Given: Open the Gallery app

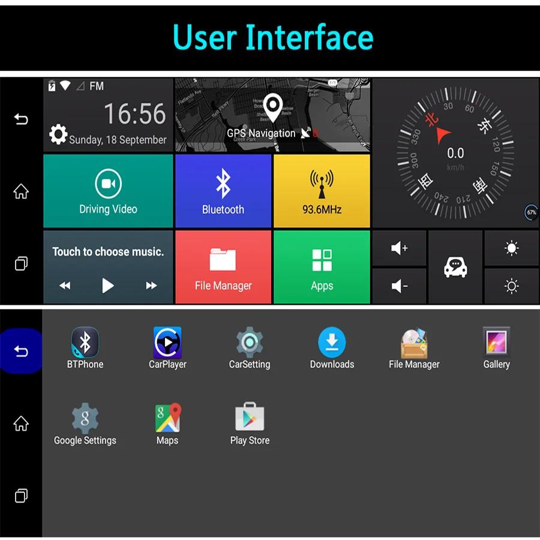Looking at the screenshot, I should 496,348.
